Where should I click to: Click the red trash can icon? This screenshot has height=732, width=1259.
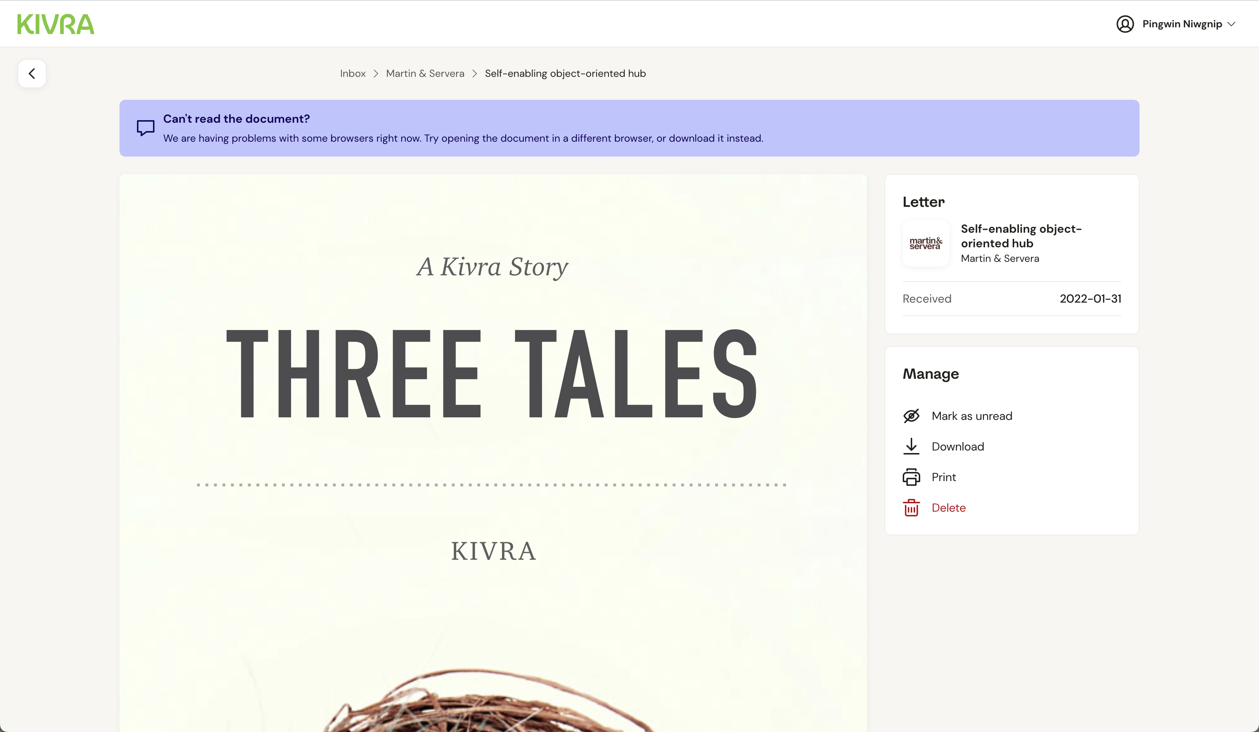911,507
